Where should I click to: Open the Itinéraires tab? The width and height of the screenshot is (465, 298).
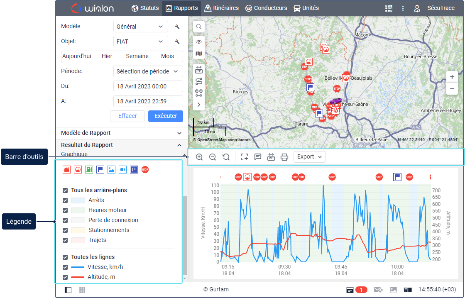coord(222,8)
